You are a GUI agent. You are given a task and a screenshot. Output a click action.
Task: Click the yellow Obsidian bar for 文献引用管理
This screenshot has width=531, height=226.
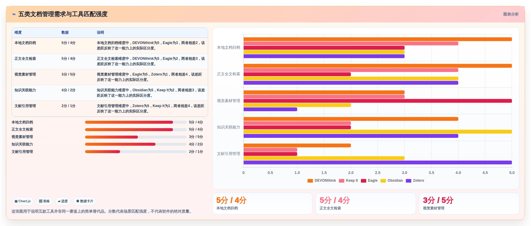click(x=324, y=158)
